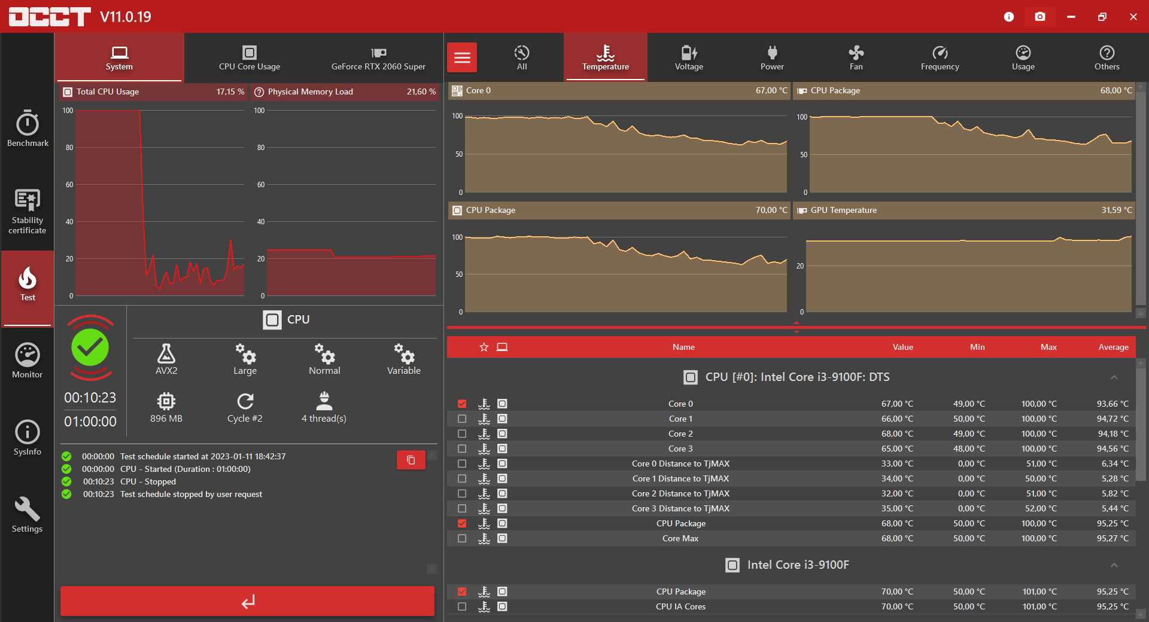
Task: Sort the table by the Max column
Action: point(1048,347)
